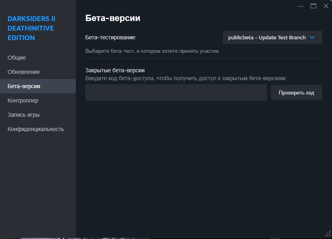332x239 pixels.
Task: Click the Бета-версии page heading
Action: click(113, 18)
